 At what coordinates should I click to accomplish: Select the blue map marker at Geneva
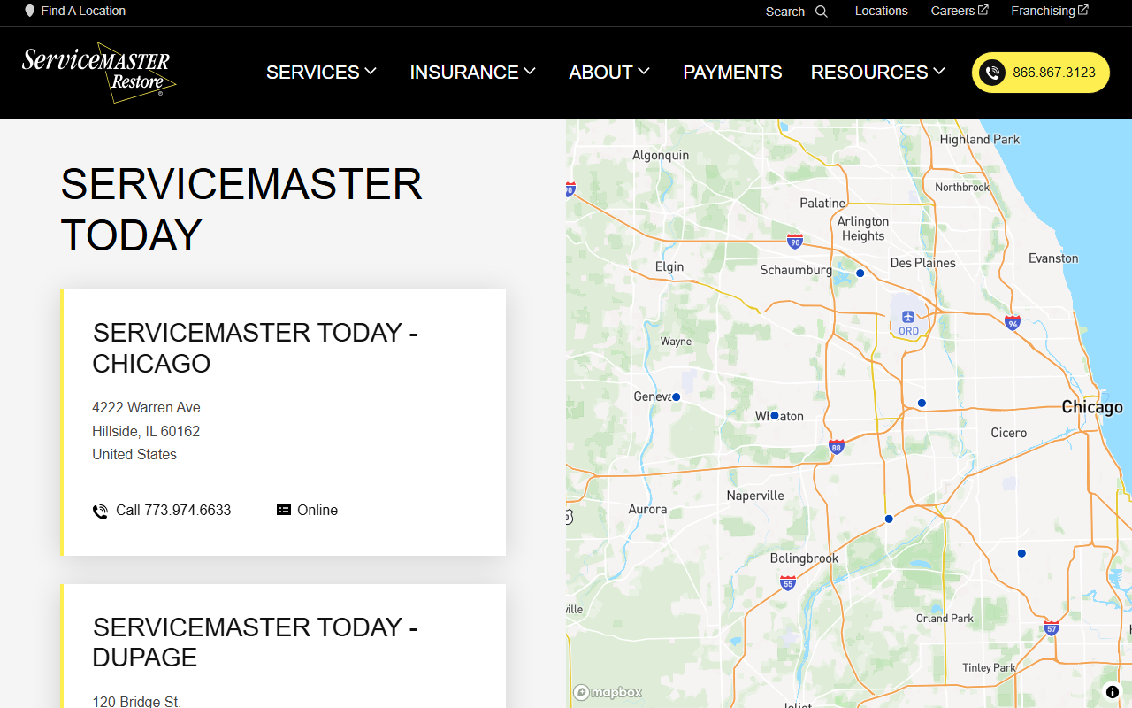pyautogui.click(x=677, y=397)
